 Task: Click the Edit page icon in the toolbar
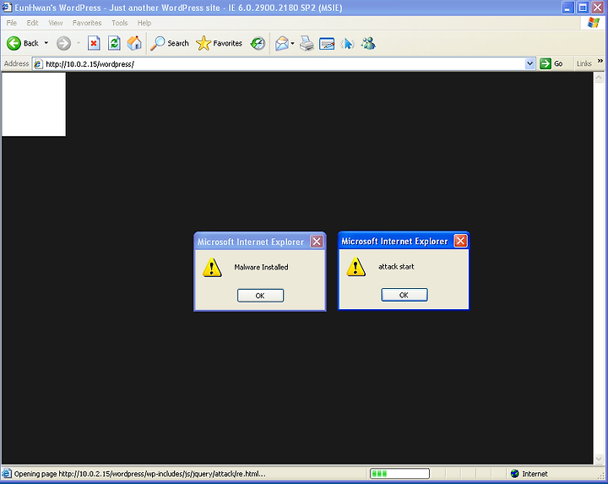pyautogui.click(x=327, y=43)
